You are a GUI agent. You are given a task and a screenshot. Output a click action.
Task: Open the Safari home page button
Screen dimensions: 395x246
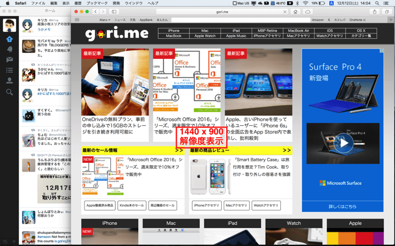coord(295,11)
